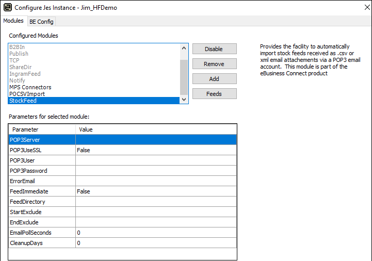Image resolution: width=372 pixels, height=261 pixels.
Task: Click the CleanupDays value cell
Action: point(156,243)
